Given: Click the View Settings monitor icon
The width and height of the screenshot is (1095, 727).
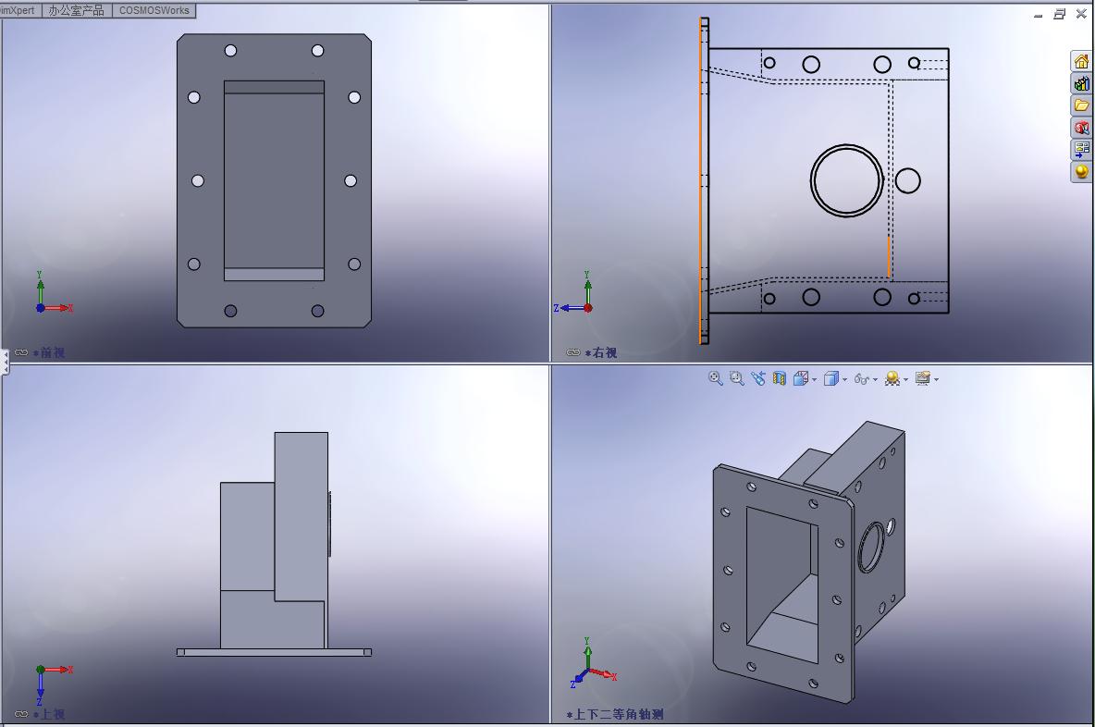Looking at the screenshot, I should pyautogui.click(x=922, y=378).
